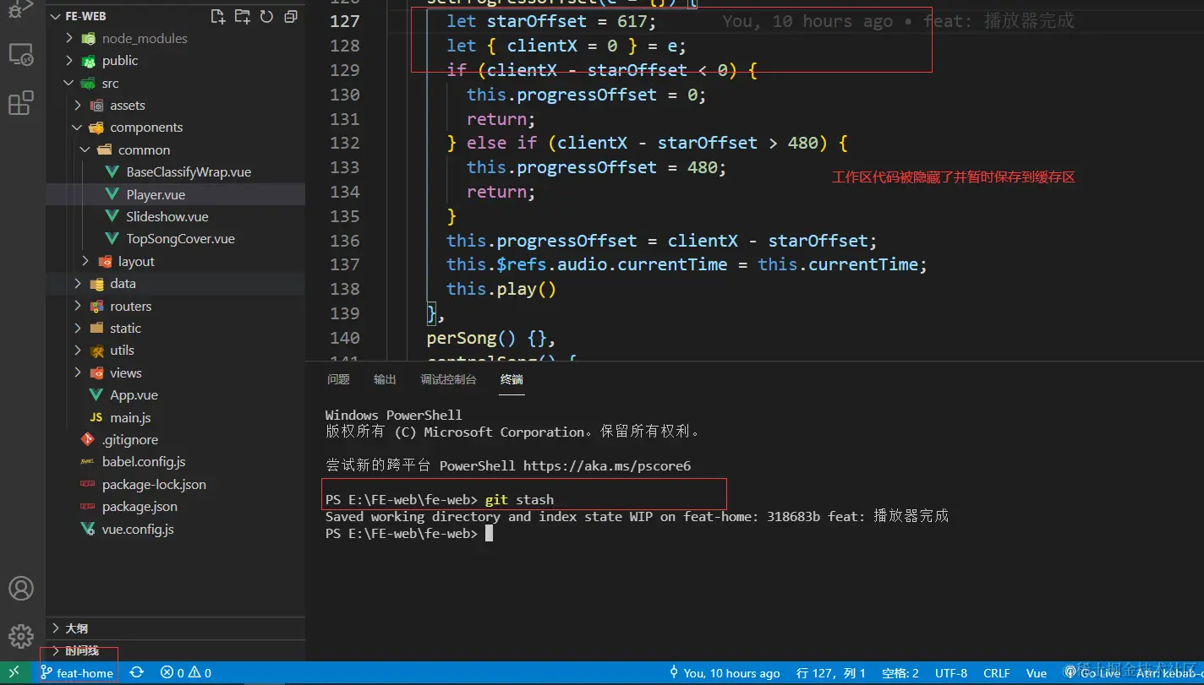Collapse the FE-WEB explorer section
The image size is (1204, 685).
(56, 16)
